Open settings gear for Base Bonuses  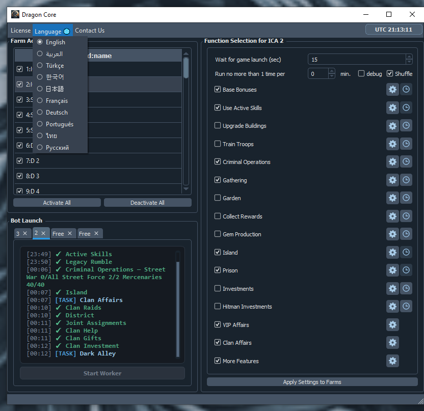pos(392,90)
